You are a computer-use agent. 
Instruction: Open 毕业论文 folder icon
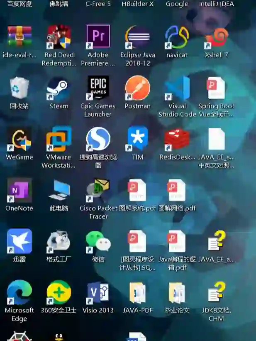coord(177,293)
